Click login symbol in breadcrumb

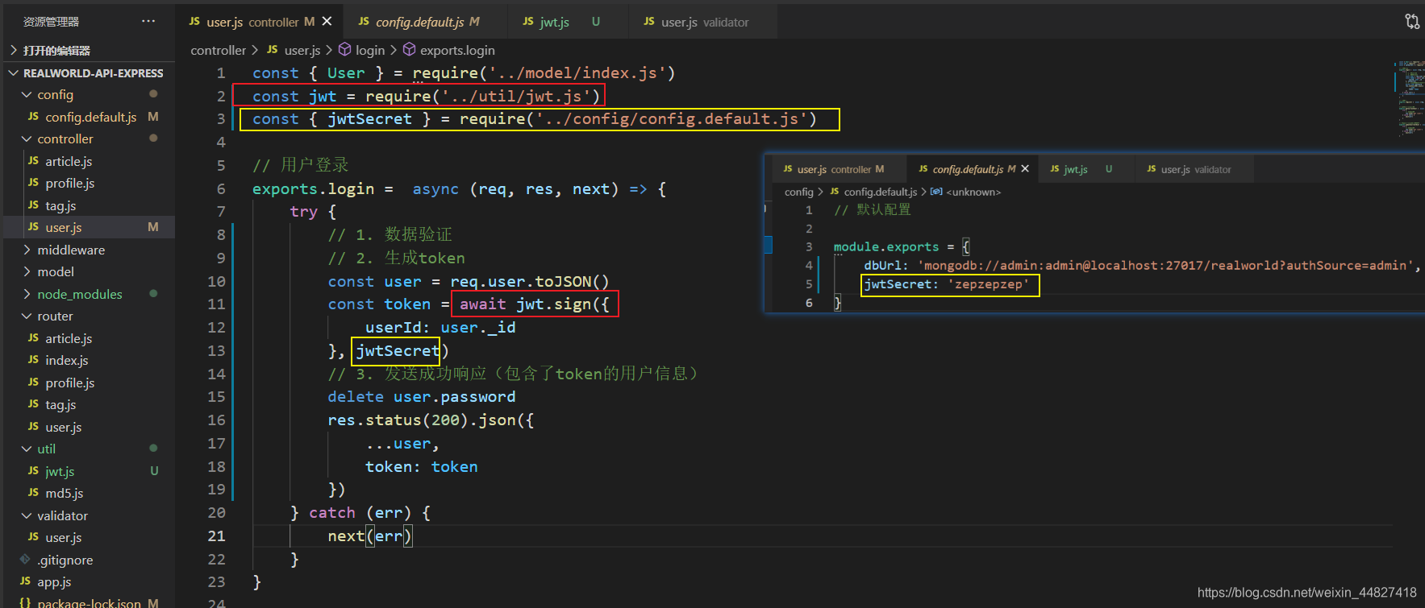click(x=369, y=50)
